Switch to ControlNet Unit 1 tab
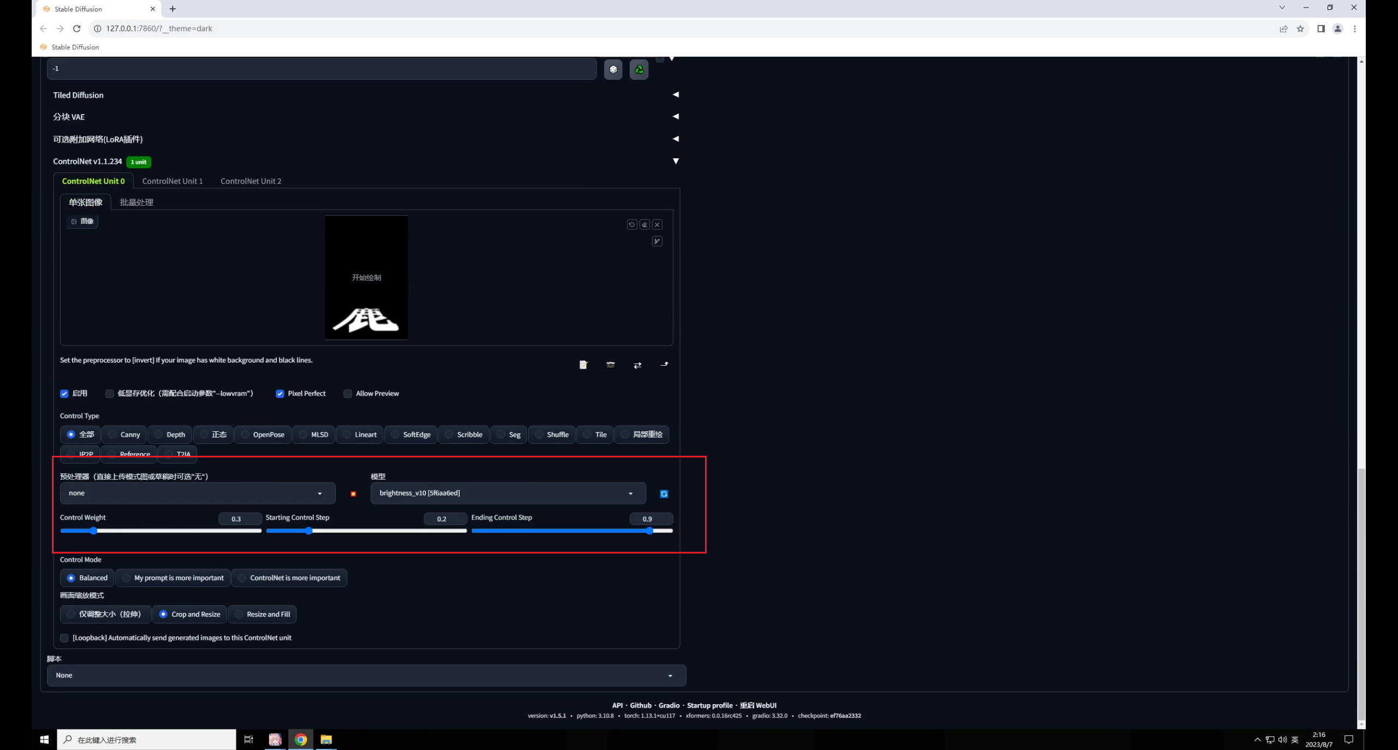Screen dimensions: 1398x750 (x=172, y=181)
